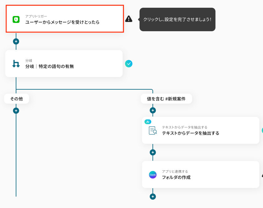The width and height of the screenshot is (263, 208).
Task: Click the Canva app icon
Action: tap(153, 175)
